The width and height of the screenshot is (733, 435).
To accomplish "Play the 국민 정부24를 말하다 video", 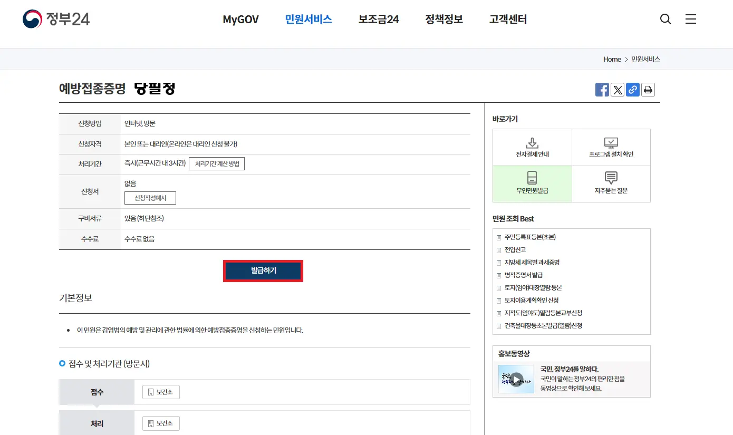I will [516, 379].
